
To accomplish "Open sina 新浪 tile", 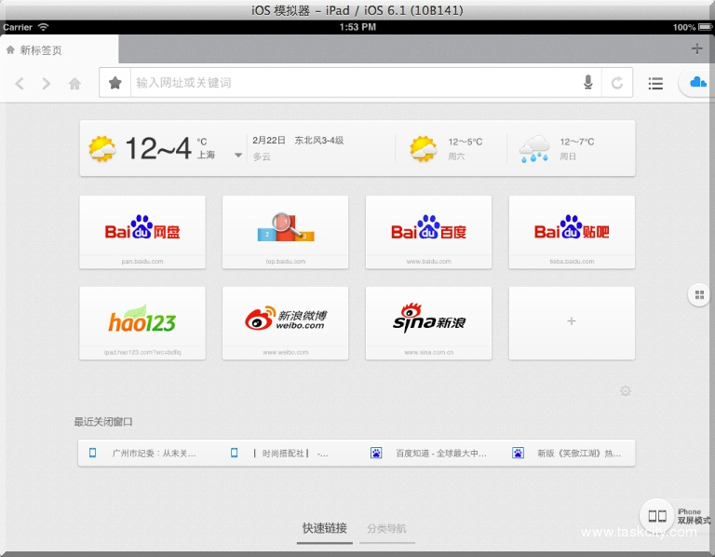I will click(428, 323).
